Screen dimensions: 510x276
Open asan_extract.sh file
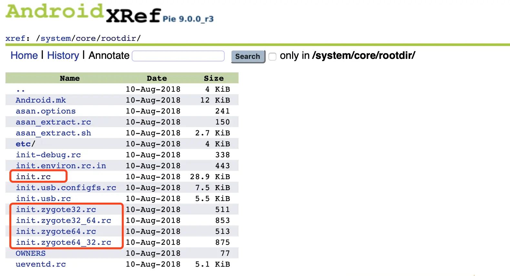pyautogui.click(x=53, y=133)
